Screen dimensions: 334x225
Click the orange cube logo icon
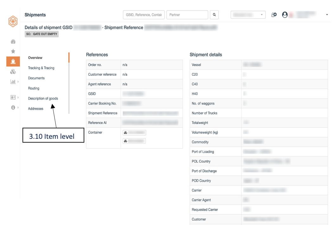[13, 21]
